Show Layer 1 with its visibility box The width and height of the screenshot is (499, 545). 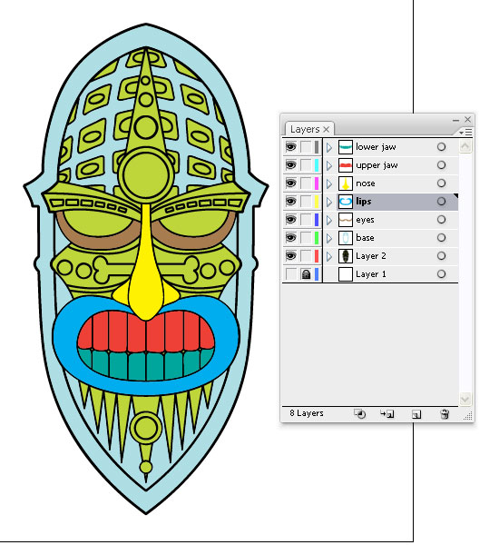pos(290,274)
